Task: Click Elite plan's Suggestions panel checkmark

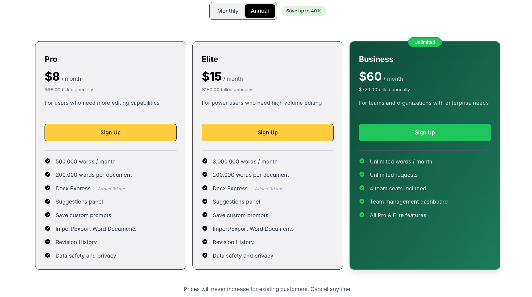Action: (x=205, y=202)
